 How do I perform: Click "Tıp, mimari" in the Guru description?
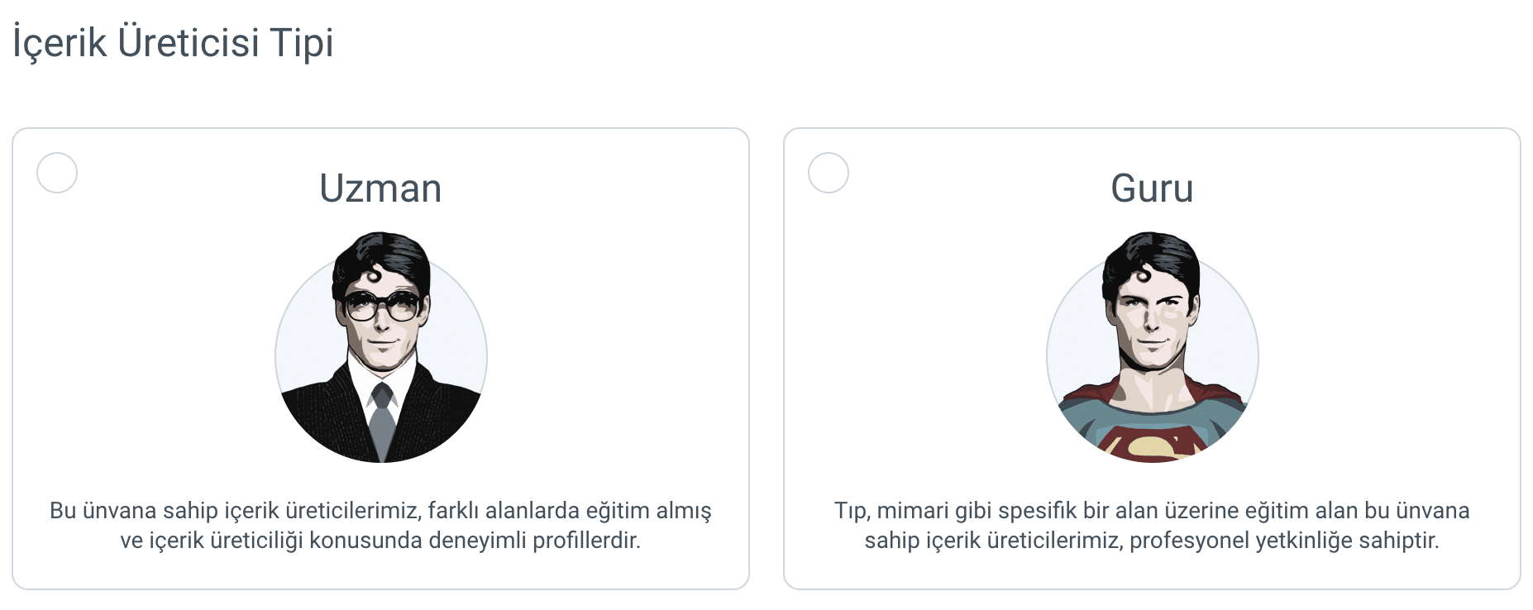click(x=891, y=511)
